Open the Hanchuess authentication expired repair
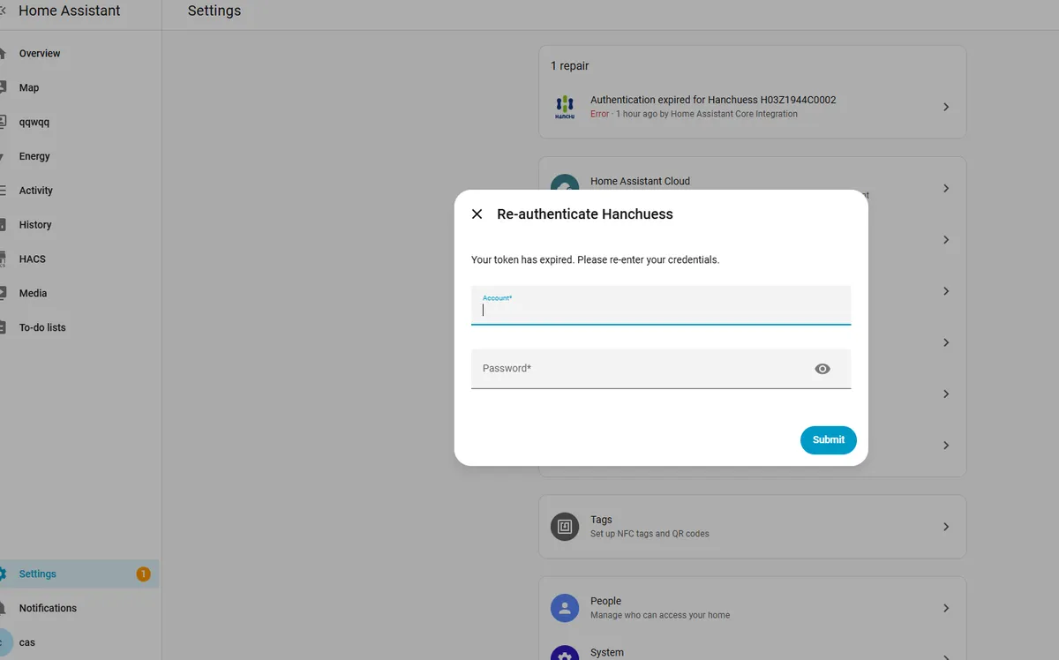The image size is (1059, 660). [x=753, y=107]
